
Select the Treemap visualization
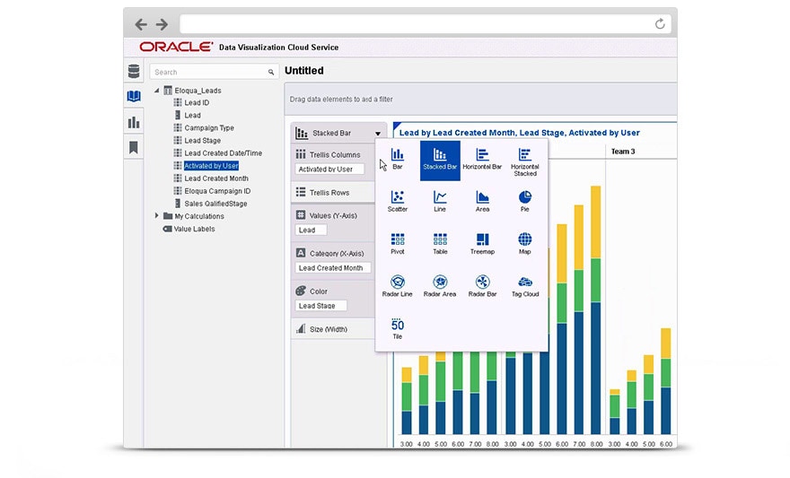click(x=482, y=244)
